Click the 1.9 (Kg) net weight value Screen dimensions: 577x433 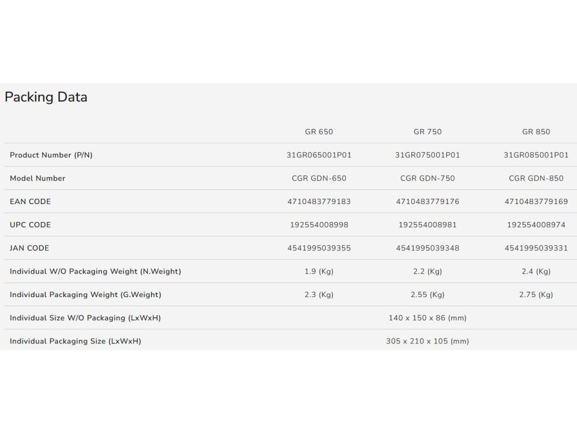pyautogui.click(x=319, y=271)
